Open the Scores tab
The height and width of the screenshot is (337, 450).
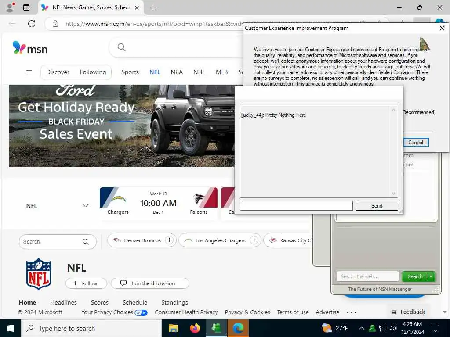100,302
